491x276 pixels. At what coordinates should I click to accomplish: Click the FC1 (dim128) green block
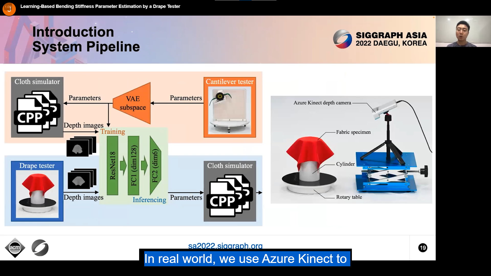(x=133, y=166)
